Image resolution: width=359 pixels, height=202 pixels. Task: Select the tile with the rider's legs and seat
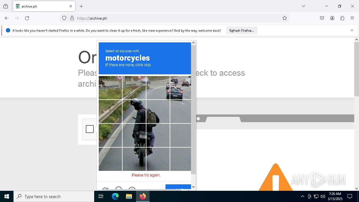click(x=134, y=135)
